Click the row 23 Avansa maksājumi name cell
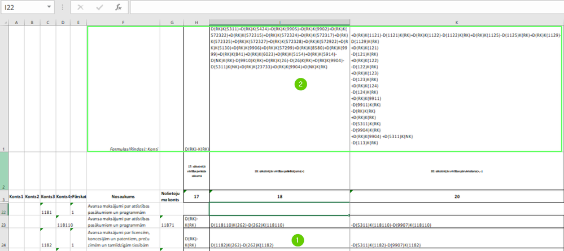 pos(124,222)
